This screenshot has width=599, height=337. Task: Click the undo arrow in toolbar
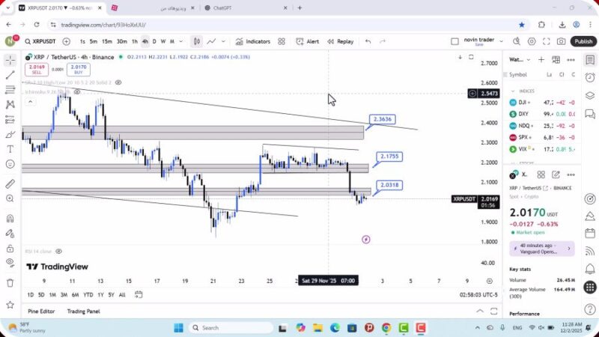tap(368, 42)
